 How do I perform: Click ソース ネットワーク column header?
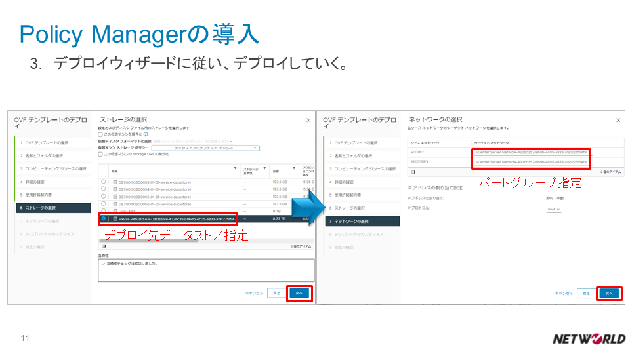tap(425, 143)
